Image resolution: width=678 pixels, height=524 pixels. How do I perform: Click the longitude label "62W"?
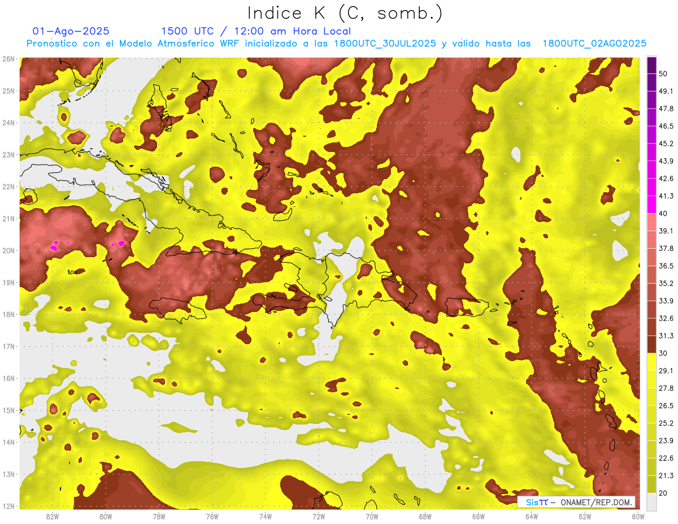(585, 516)
